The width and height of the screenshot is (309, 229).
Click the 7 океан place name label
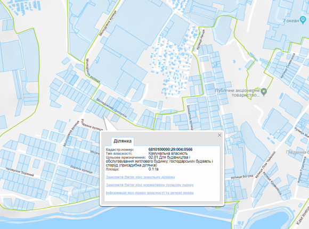(291, 20)
